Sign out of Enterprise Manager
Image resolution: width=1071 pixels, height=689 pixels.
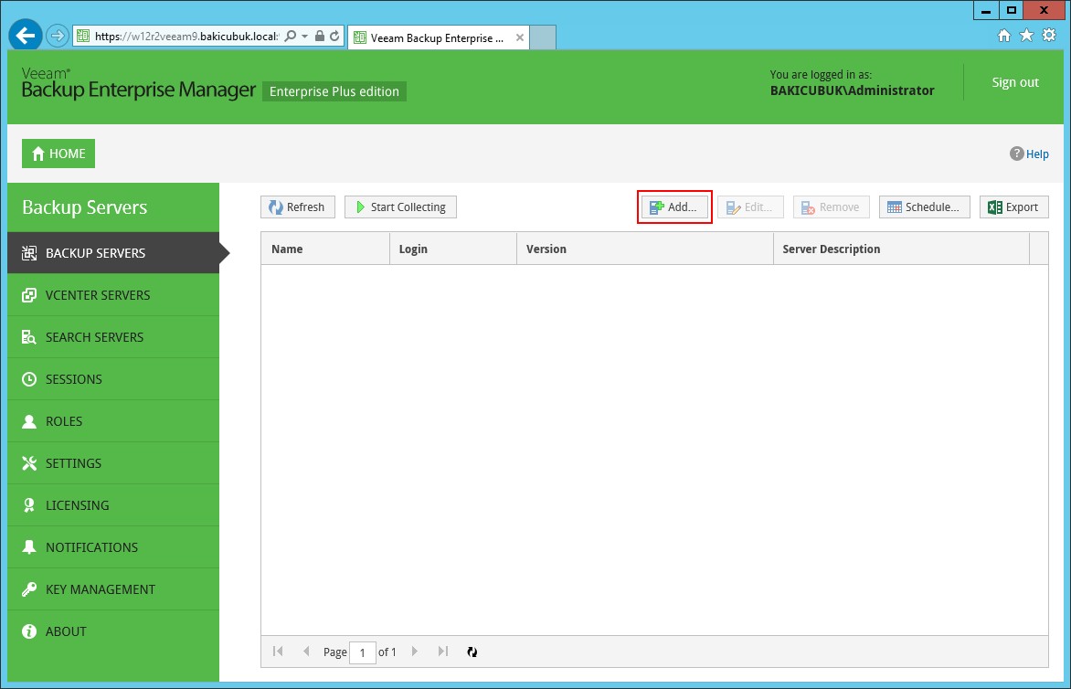1015,82
